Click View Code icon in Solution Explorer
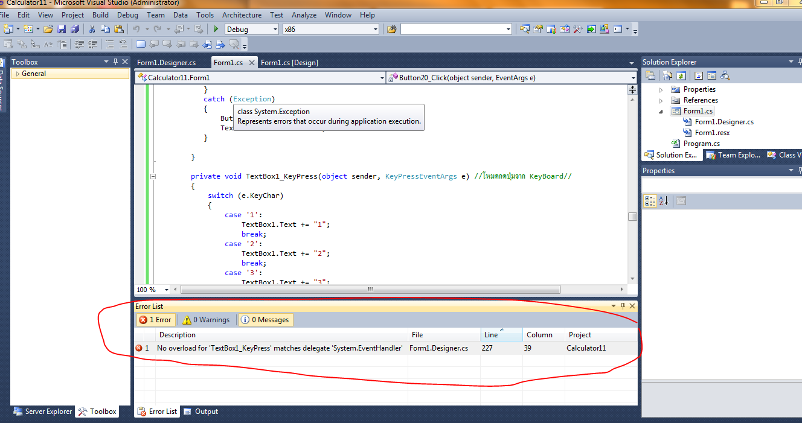Image resolution: width=802 pixels, height=423 pixels. pos(699,75)
